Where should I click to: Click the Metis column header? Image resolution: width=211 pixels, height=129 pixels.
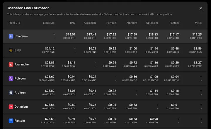(198, 23)
